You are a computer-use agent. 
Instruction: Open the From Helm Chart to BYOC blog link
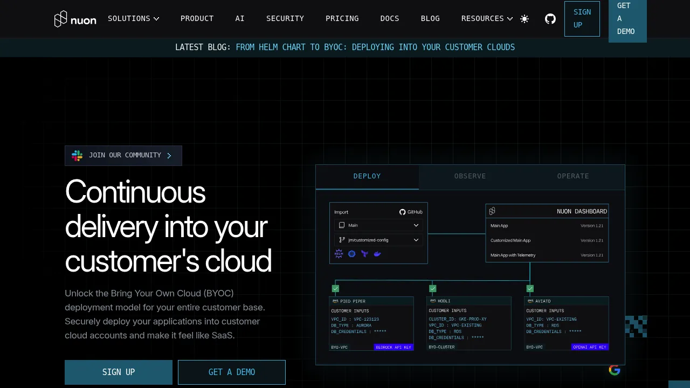pos(375,47)
